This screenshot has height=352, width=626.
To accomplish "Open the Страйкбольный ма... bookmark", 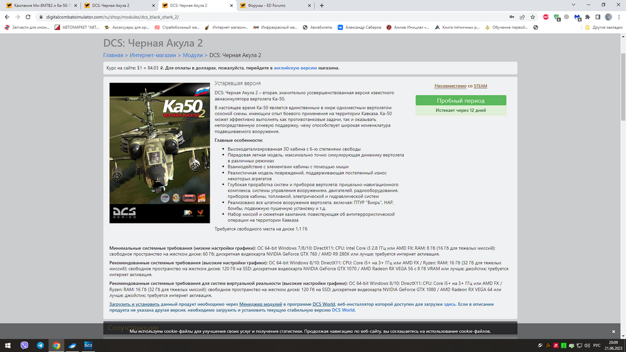I will coord(177,28).
